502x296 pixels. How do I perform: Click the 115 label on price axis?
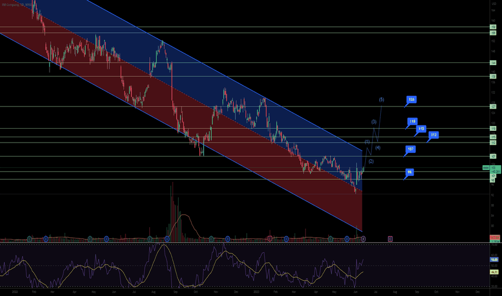[493, 137]
